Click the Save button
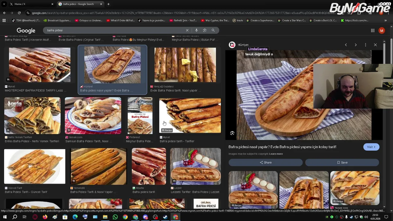Image resolution: width=393 pixels, height=221 pixels. click(x=342, y=163)
